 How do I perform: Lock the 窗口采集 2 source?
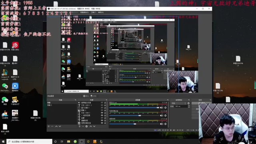point(105,108)
